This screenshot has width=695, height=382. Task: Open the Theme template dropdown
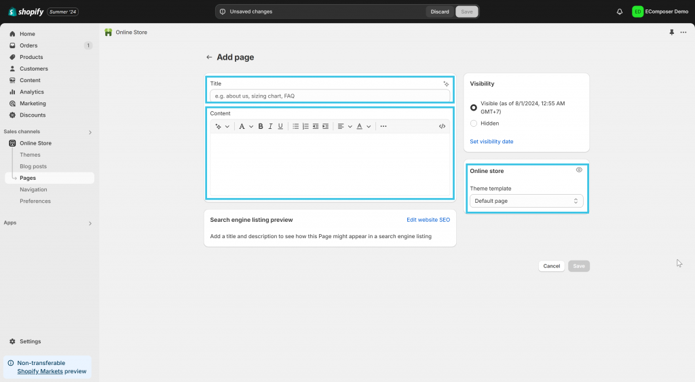click(526, 201)
